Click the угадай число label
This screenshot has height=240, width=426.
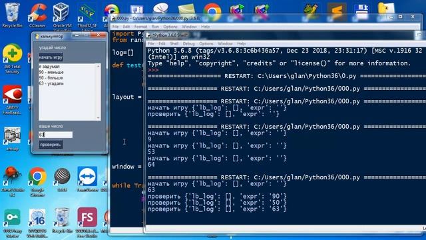[x=53, y=47]
